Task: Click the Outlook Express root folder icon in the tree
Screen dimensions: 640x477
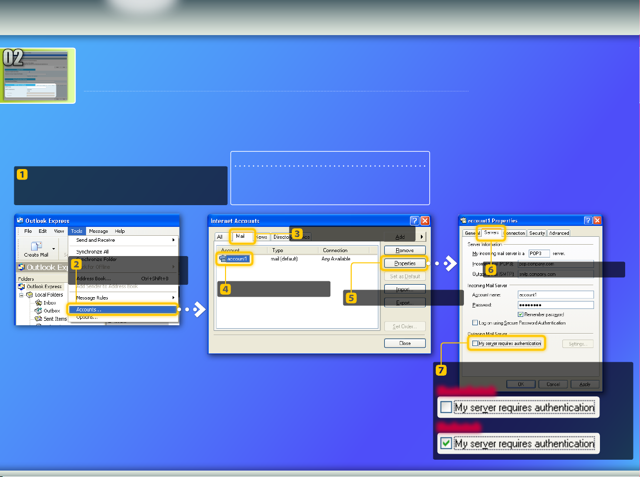Action: click(x=22, y=287)
